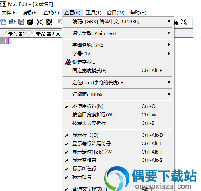
Task: Expand 行间距: 100% submenu
Action: tap(118, 95)
